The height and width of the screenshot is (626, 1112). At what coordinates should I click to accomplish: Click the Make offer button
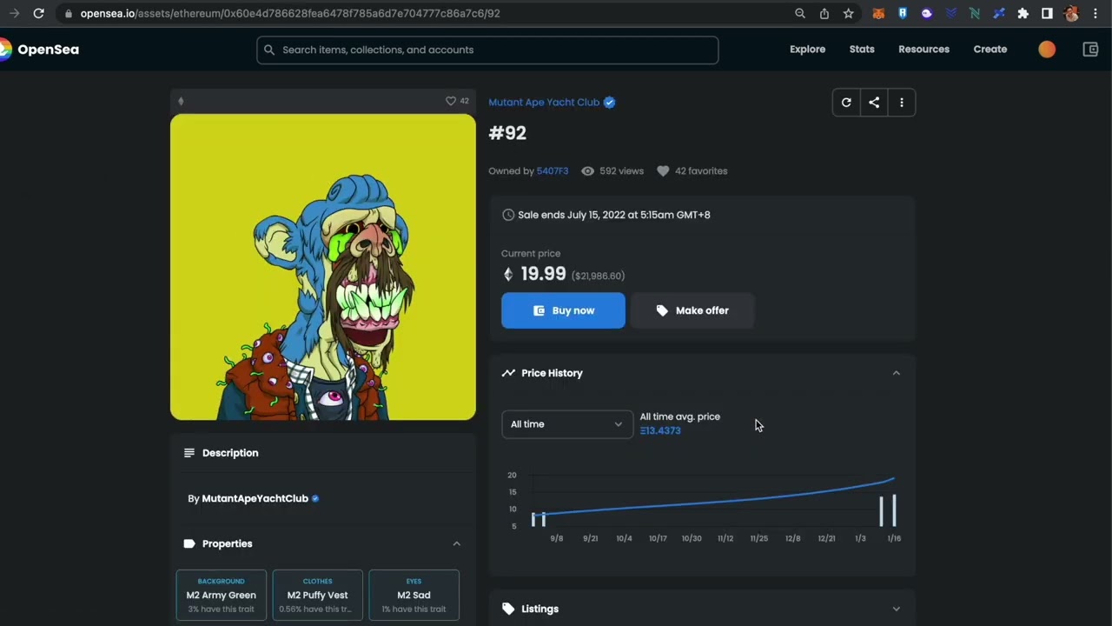click(692, 310)
